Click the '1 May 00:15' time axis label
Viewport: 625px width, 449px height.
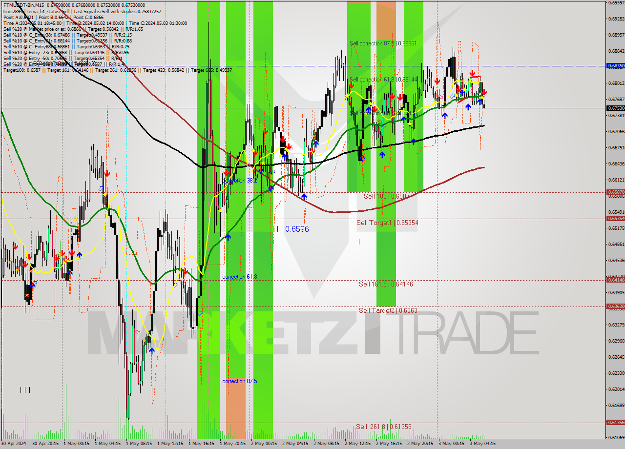pyautogui.click(x=77, y=444)
